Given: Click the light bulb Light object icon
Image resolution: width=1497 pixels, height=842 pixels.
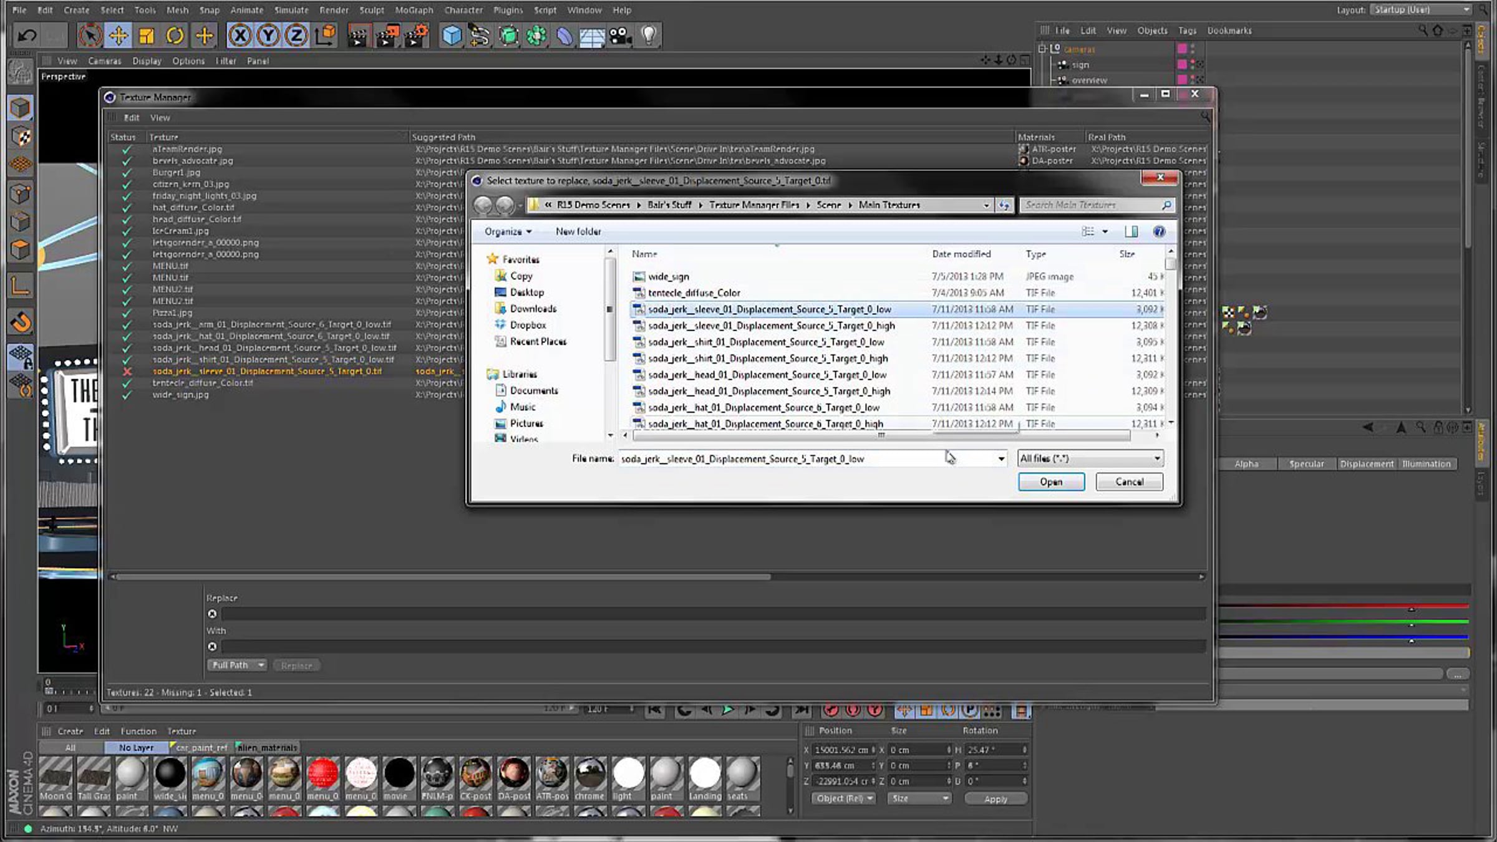Looking at the screenshot, I should (x=649, y=36).
